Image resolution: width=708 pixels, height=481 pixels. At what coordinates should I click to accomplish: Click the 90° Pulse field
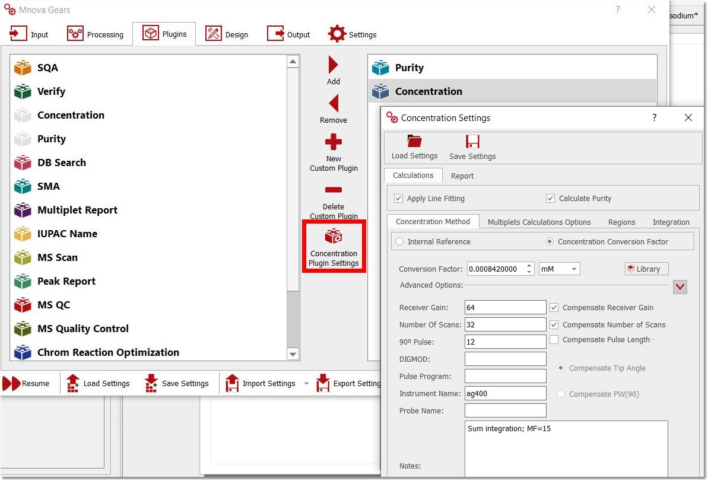pos(505,342)
